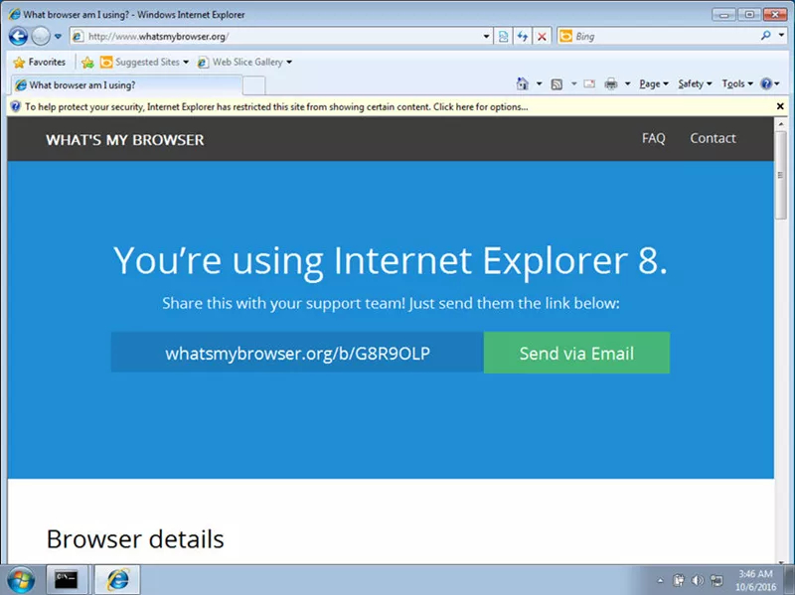Open the RSS feeds icon

coord(555,82)
